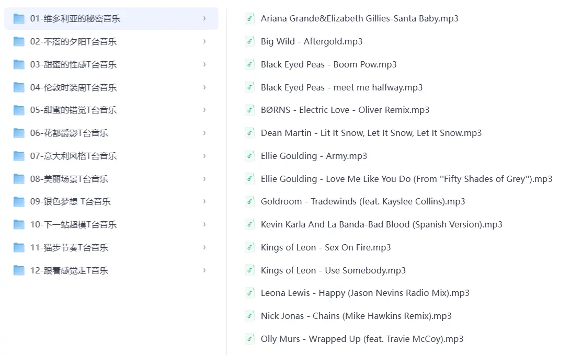Viewport: 582px width, 355px height.
Task: Open folder name 12-跟着感觉走T音乐
Action: click(x=70, y=271)
